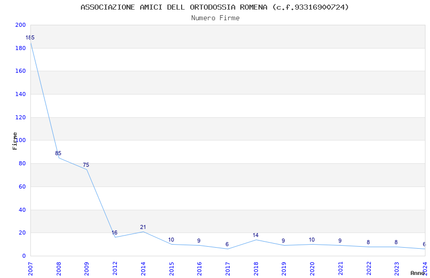This screenshot has height=278, width=430.
Task: Click the x-axis year label 2008
Action: click(59, 269)
